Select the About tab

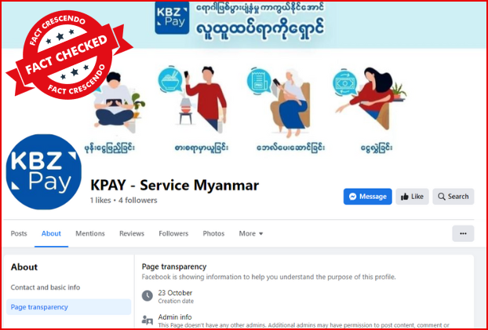coord(51,233)
